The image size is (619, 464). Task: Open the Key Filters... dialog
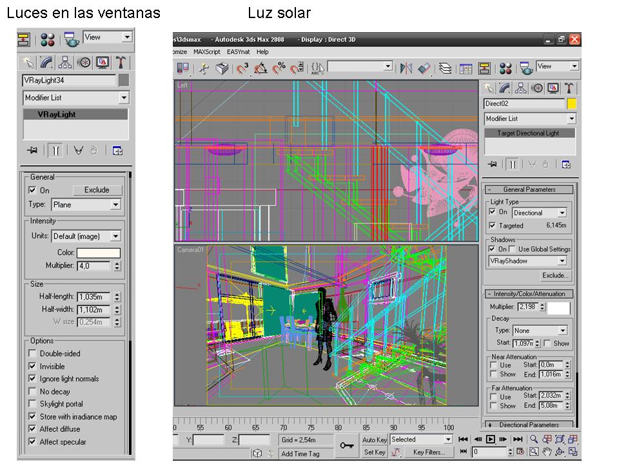click(x=429, y=452)
